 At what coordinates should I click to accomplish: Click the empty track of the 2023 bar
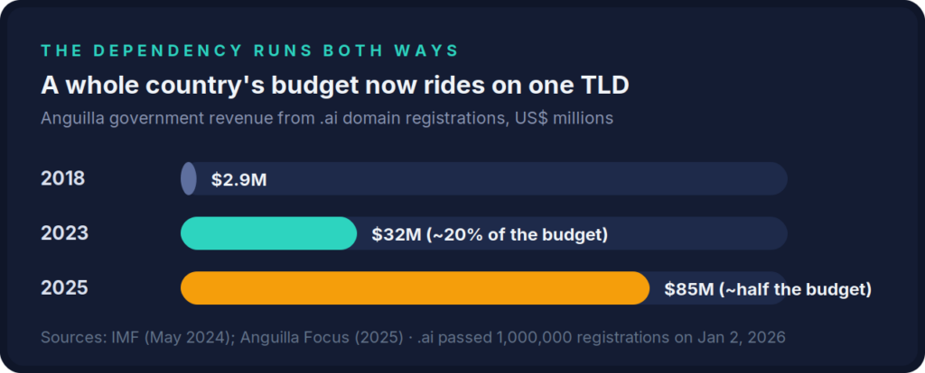(x=698, y=233)
